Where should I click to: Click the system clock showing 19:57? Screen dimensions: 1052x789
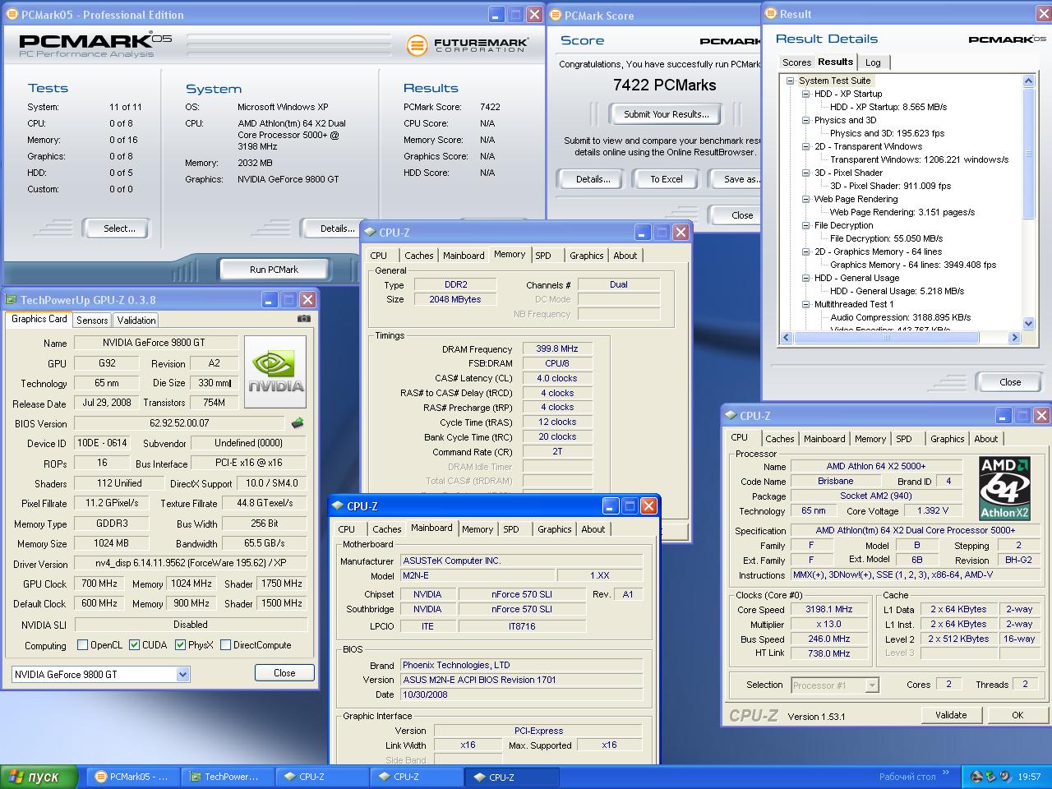(x=1029, y=777)
